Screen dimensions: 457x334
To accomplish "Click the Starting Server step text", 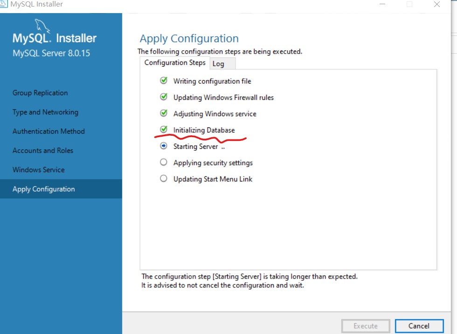I will point(199,146).
